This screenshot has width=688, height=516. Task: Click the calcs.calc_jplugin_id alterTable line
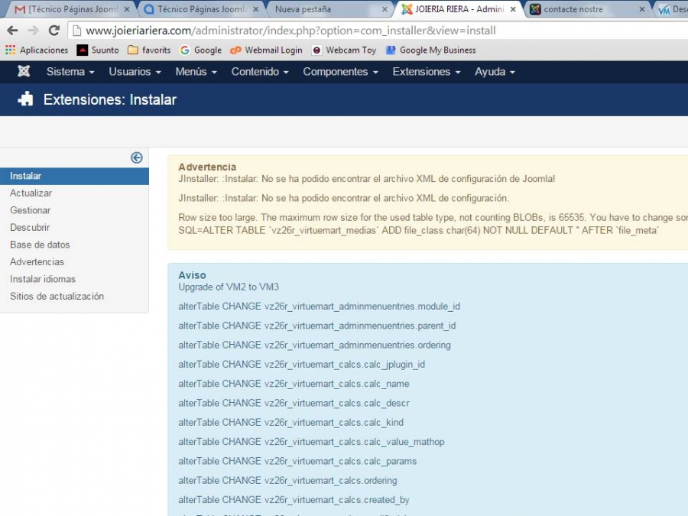pyautogui.click(x=301, y=364)
